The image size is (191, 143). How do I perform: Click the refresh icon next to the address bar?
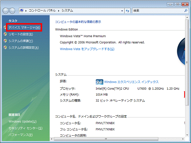point(127,11)
